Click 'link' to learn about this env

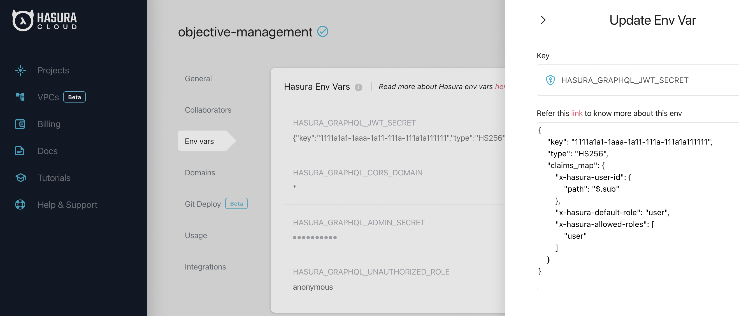577,113
